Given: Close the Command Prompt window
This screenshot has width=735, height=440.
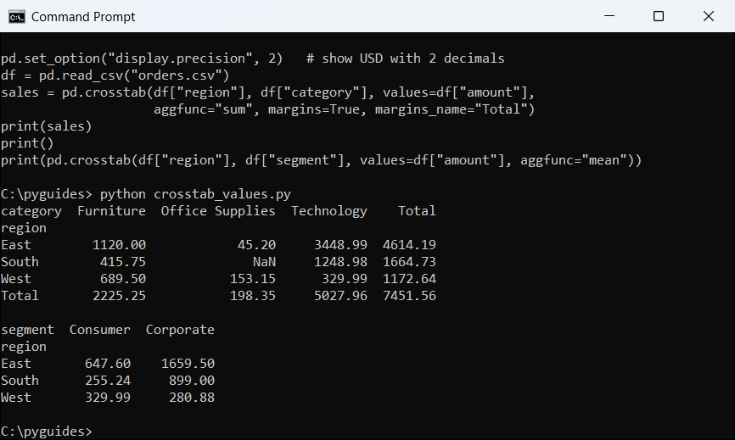Looking at the screenshot, I should [709, 16].
